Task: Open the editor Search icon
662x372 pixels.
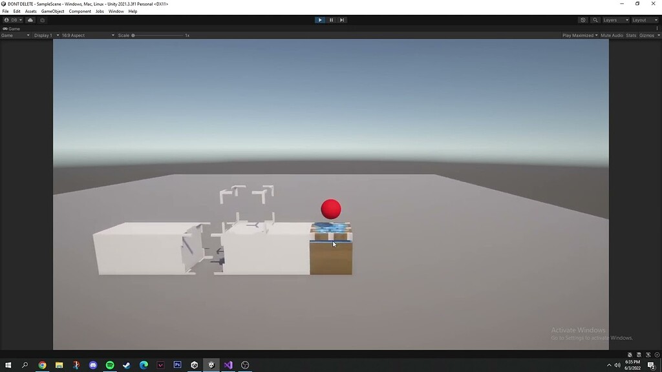Action: pyautogui.click(x=595, y=19)
